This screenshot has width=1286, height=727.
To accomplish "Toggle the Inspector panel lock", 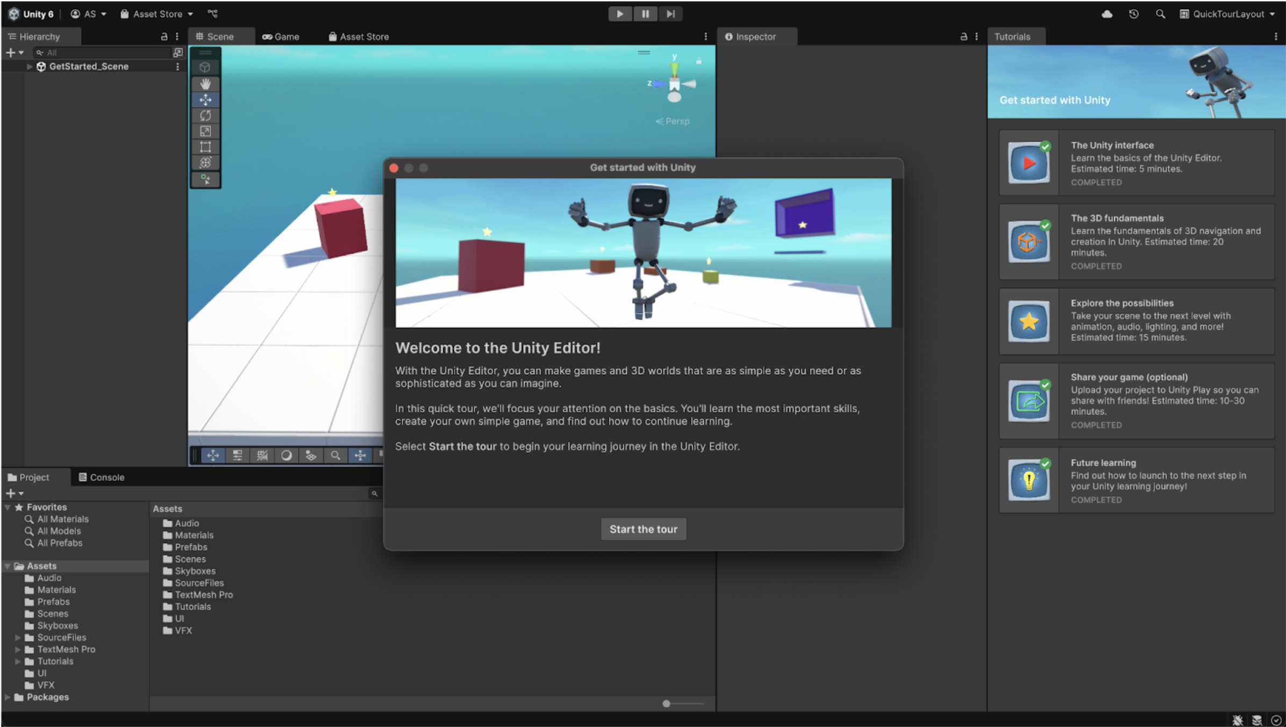I will [x=963, y=37].
